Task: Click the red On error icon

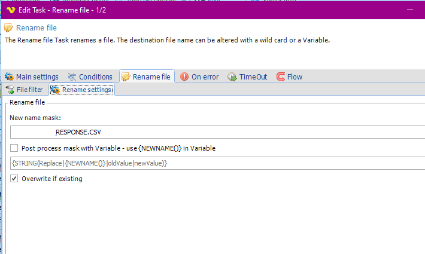Action: coord(184,77)
